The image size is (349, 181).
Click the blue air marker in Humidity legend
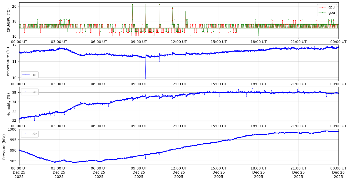(x=26, y=92)
